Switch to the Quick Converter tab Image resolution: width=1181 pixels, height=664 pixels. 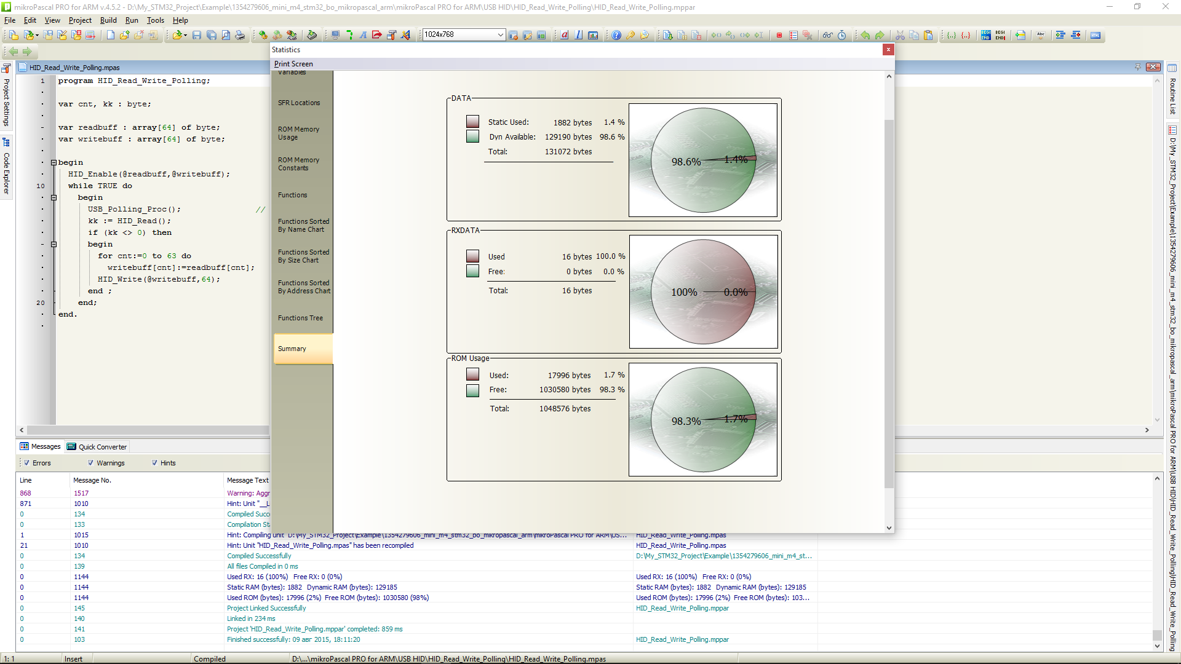(97, 447)
